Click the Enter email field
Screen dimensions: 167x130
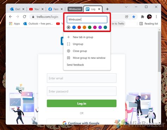point(82,78)
